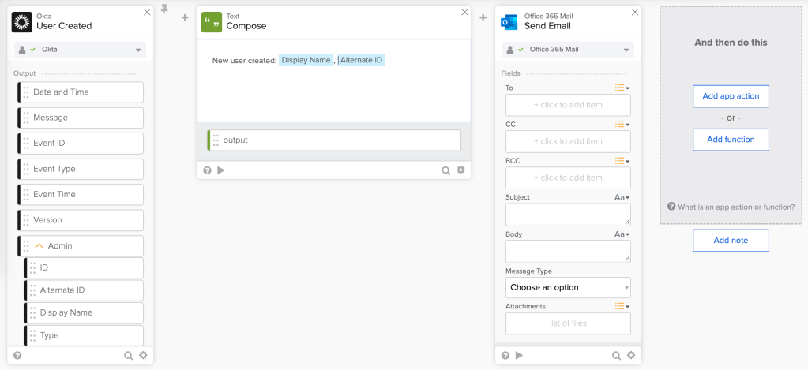The image size is (808, 370).
Task: Test the Send Email card with play icon
Action: tap(519, 355)
